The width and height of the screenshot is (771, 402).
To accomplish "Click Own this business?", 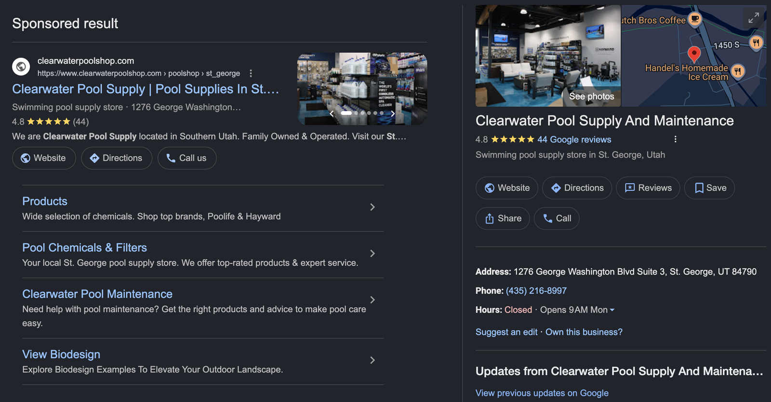I will click(x=584, y=332).
